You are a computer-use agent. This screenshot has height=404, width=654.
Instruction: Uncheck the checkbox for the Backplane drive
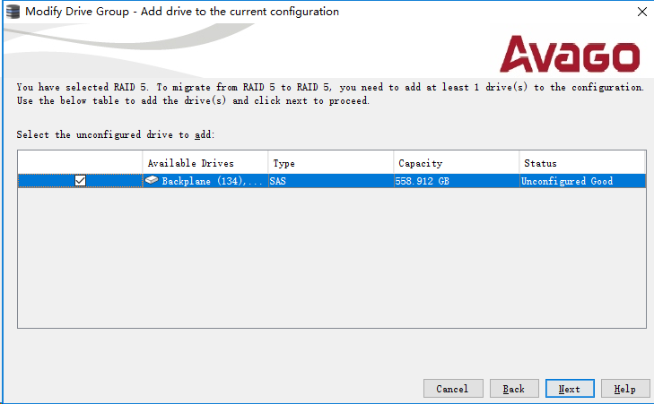coord(80,181)
